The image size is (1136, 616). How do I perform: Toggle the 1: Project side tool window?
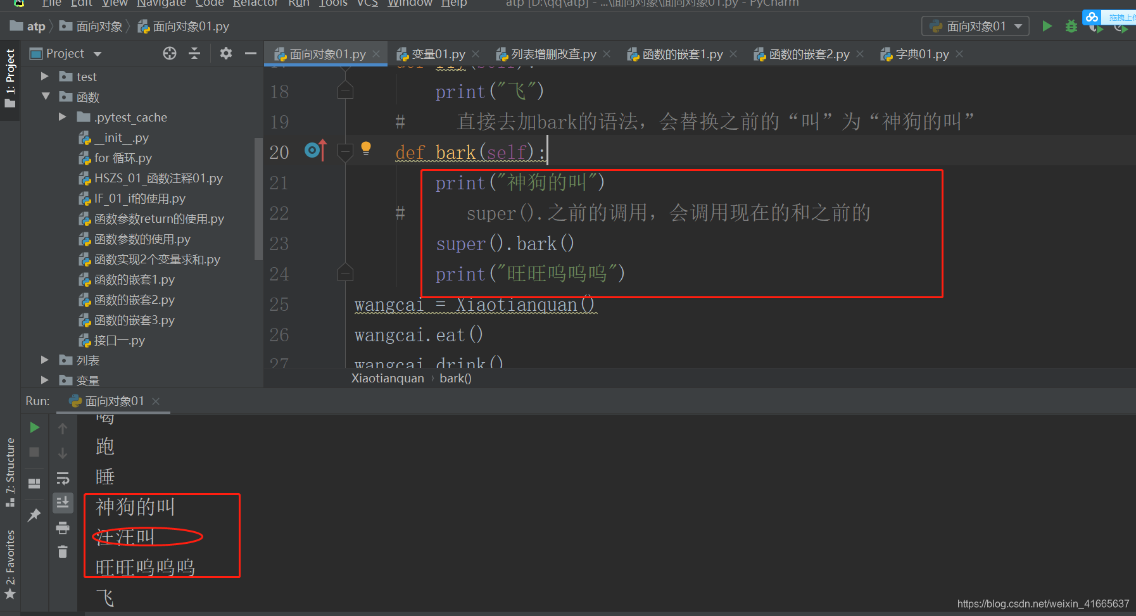point(10,78)
